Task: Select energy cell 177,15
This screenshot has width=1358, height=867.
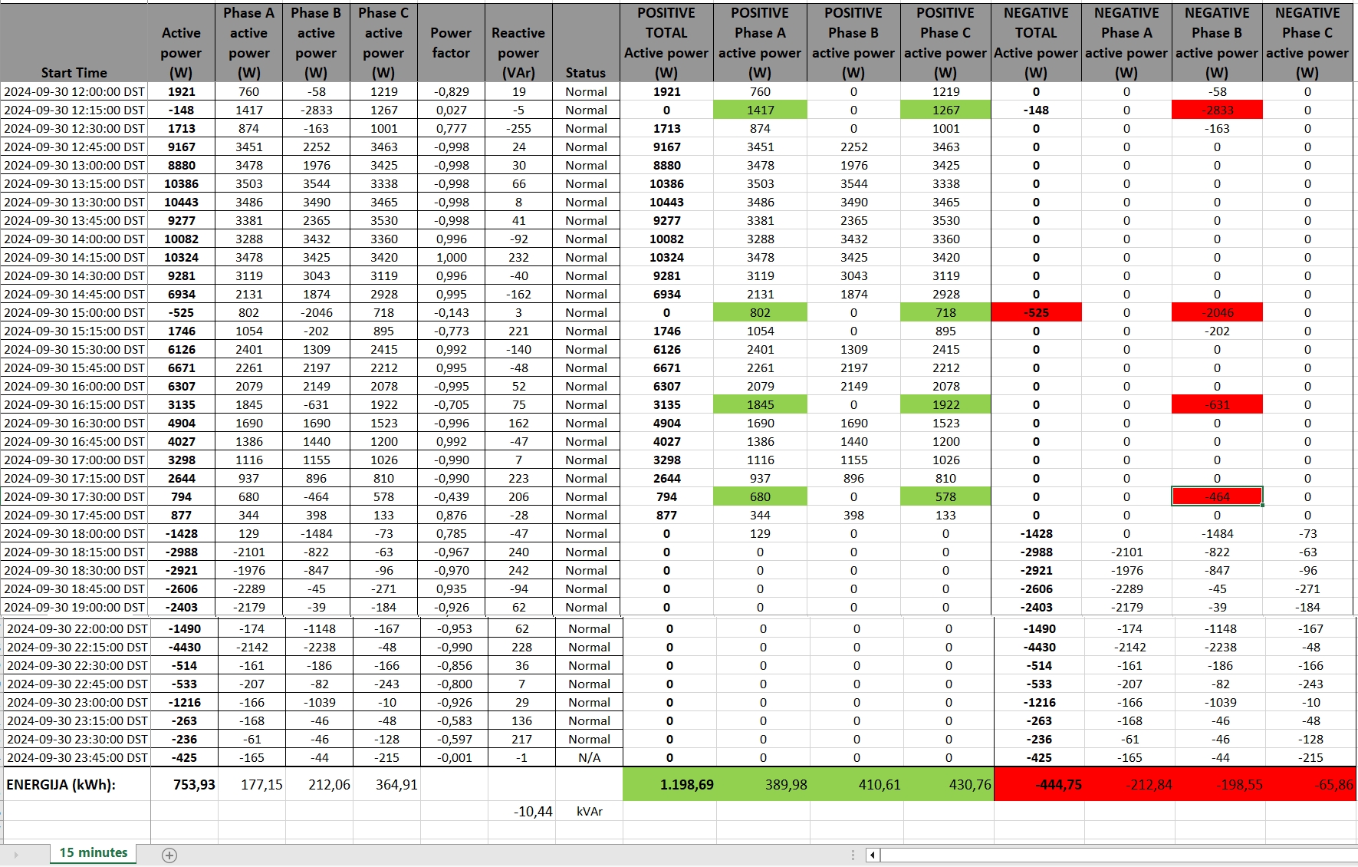Action: (x=252, y=784)
